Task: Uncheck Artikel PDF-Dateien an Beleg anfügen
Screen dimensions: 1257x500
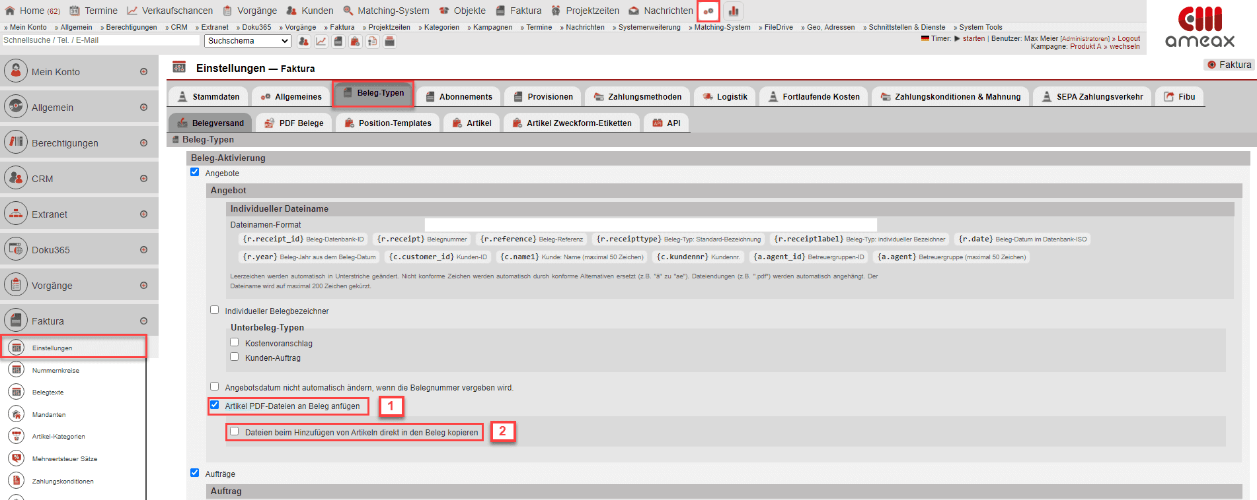Action: coord(215,405)
